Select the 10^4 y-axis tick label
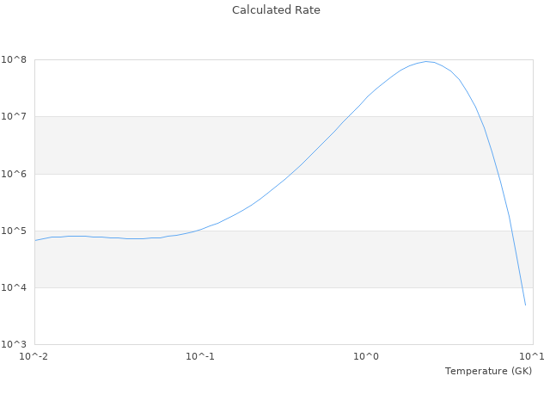This screenshot has width=550, height=413. coord(15,287)
